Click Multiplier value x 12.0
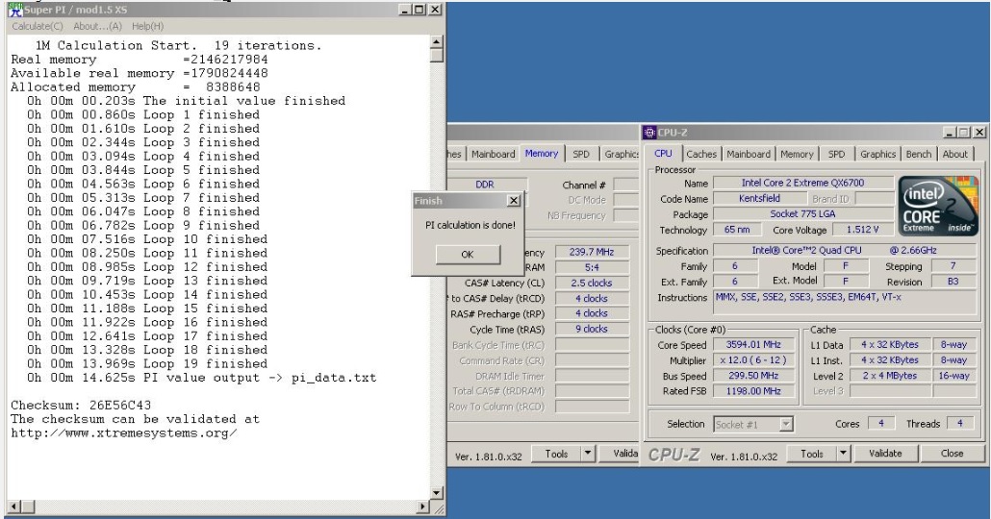The height and width of the screenshot is (519, 991). (x=753, y=359)
